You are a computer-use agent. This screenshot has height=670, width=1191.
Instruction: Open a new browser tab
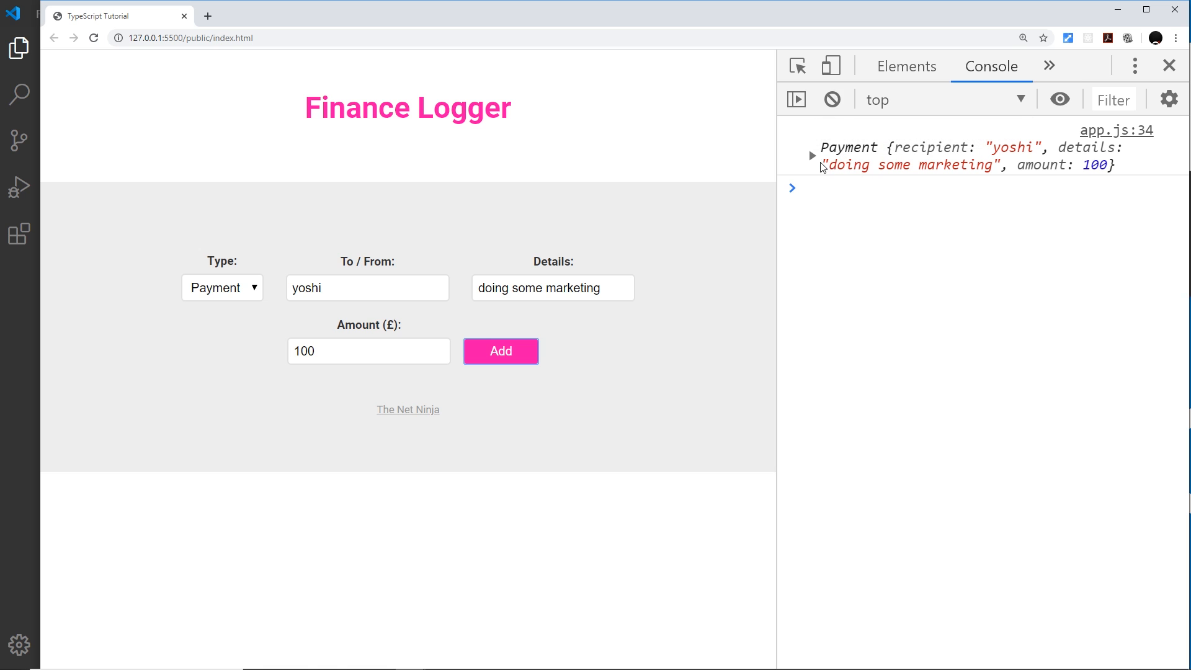[x=208, y=16]
